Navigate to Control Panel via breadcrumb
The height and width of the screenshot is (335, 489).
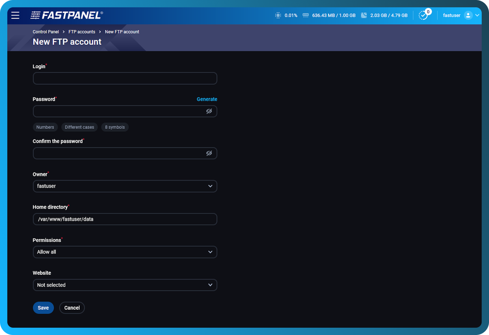tap(45, 32)
